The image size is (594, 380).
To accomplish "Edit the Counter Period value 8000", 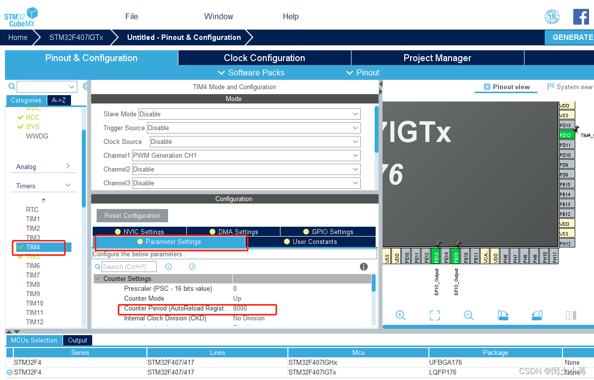I will [240, 308].
